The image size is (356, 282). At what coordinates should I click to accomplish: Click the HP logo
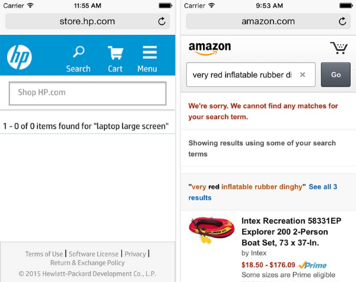point(20,57)
